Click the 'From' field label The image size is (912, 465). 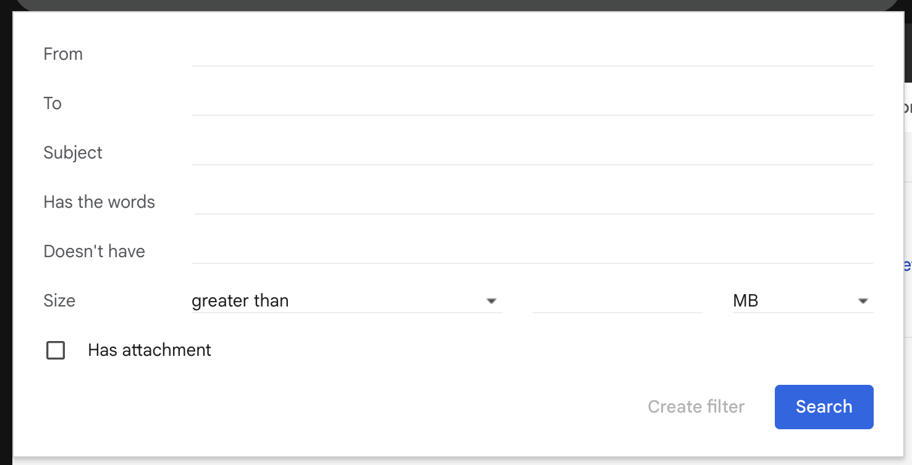point(63,54)
